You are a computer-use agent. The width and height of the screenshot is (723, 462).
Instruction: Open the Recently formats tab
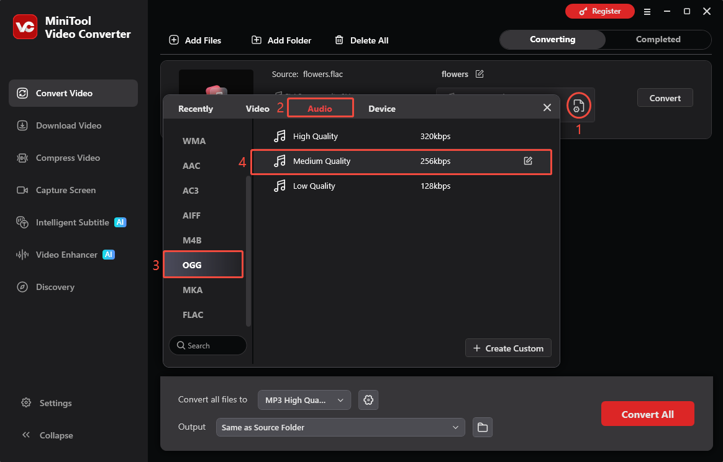pos(196,109)
